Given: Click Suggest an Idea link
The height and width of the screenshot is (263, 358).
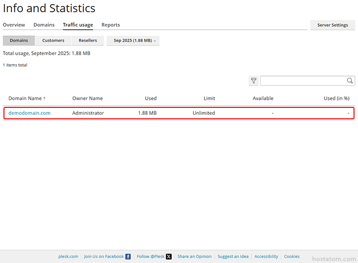Looking at the screenshot, I should point(233,257).
